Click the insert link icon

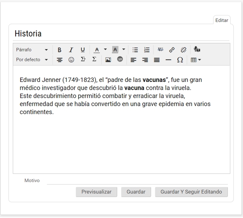(x=172, y=50)
